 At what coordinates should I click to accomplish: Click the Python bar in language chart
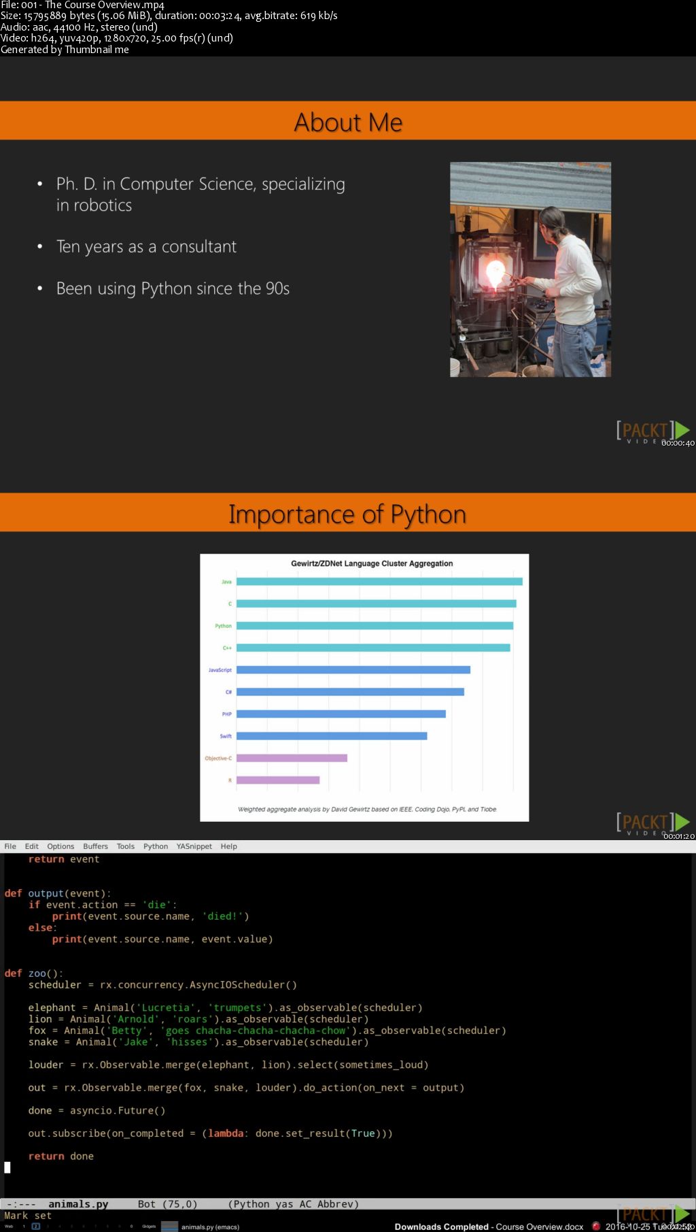tap(375, 626)
